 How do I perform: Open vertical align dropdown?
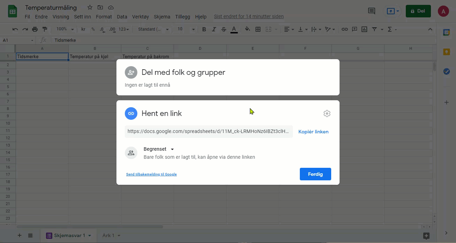(303, 29)
